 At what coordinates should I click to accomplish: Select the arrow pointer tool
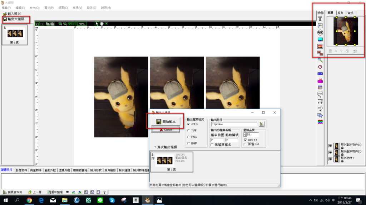pos(97,24)
